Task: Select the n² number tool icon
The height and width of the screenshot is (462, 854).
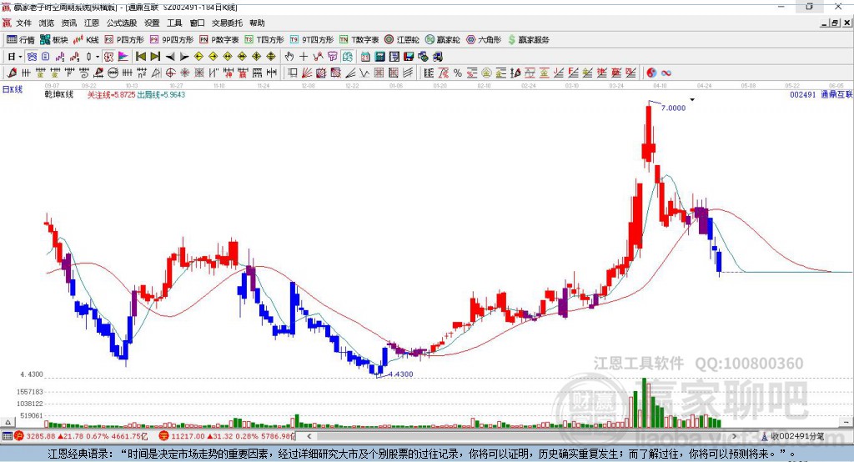Action: tap(142, 73)
